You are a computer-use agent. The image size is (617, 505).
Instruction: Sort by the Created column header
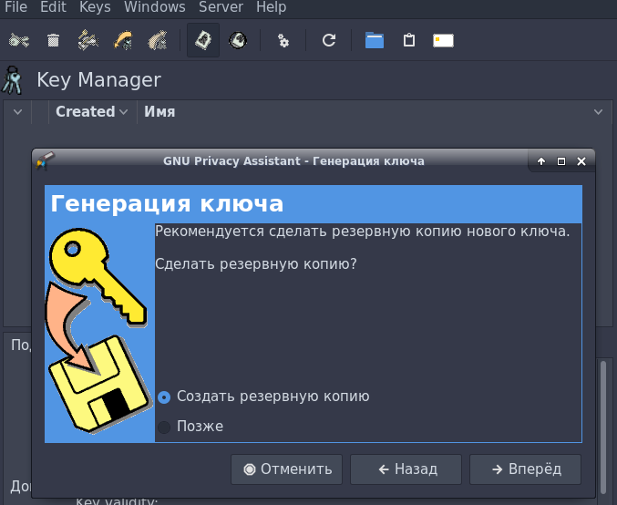point(92,112)
